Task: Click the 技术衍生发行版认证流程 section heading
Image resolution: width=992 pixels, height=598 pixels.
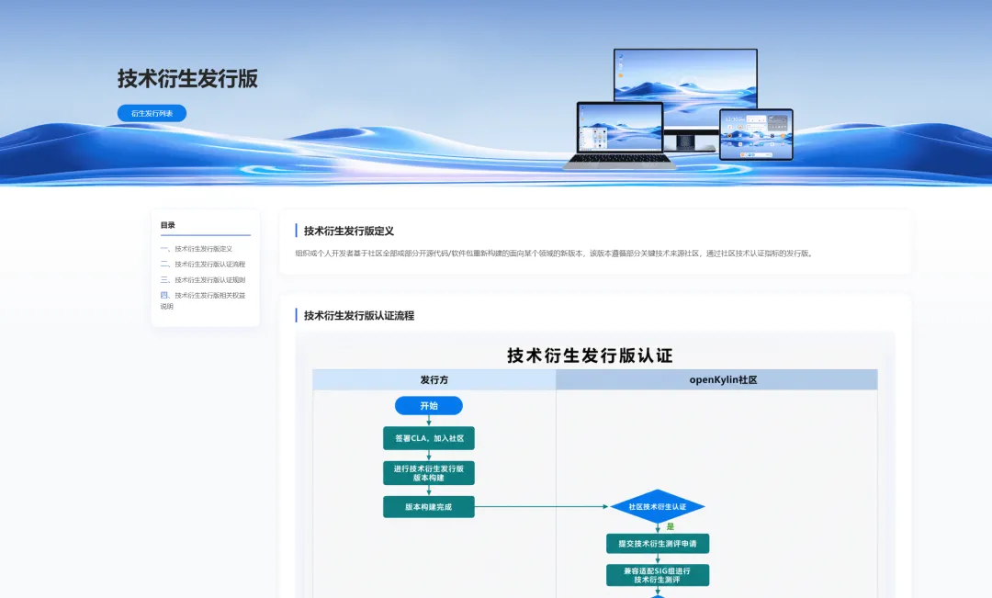Action: 359,315
